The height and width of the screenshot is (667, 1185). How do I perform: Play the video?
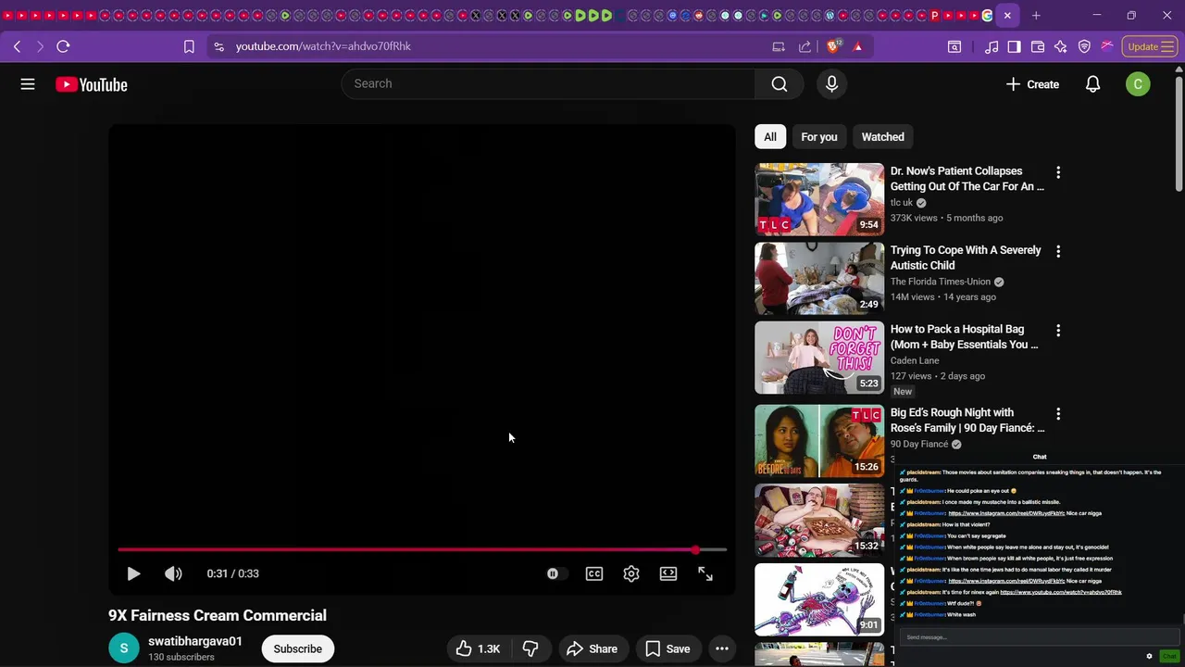pyautogui.click(x=133, y=573)
